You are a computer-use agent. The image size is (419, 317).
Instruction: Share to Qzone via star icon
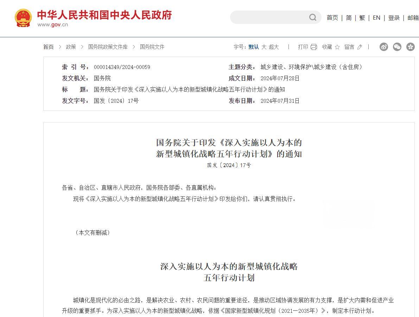point(410,47)
